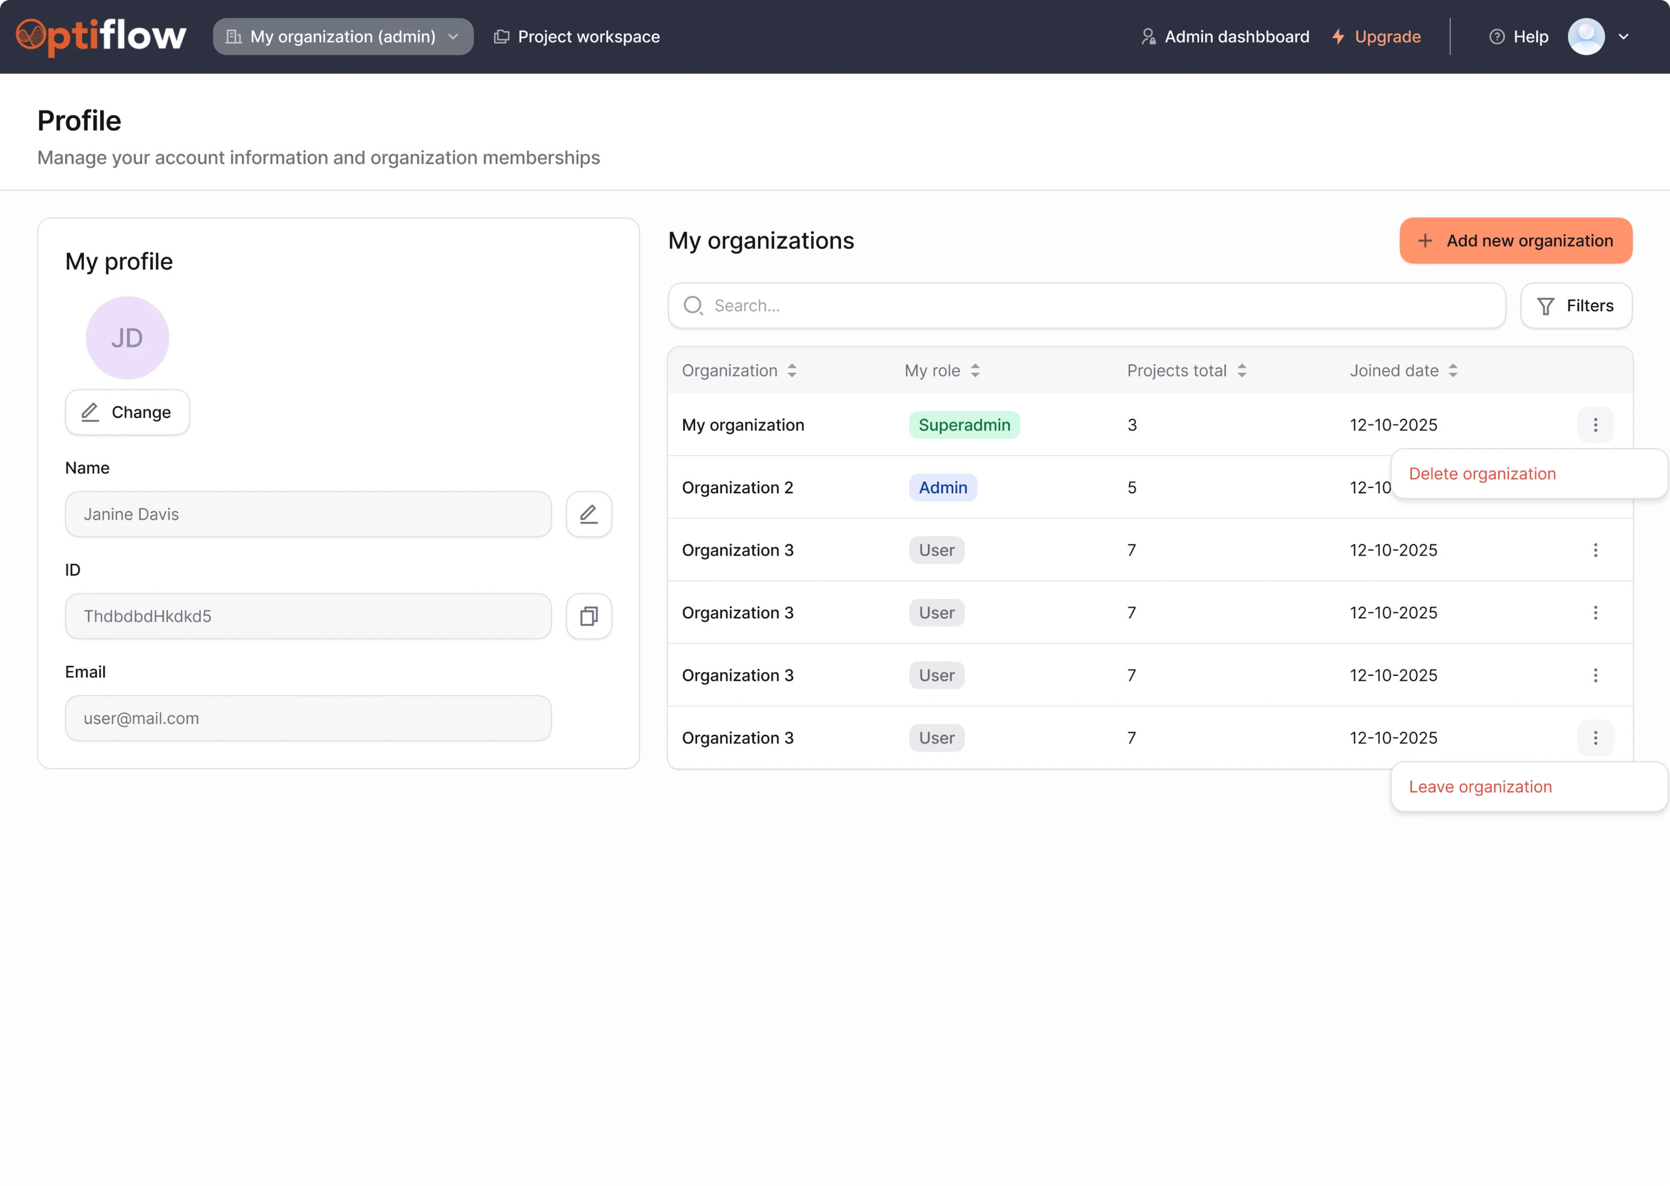The width and height of the screenshot is (1670, 1186).
Task: Open the search field magnifier icon
Action: (x=692, y=305)
